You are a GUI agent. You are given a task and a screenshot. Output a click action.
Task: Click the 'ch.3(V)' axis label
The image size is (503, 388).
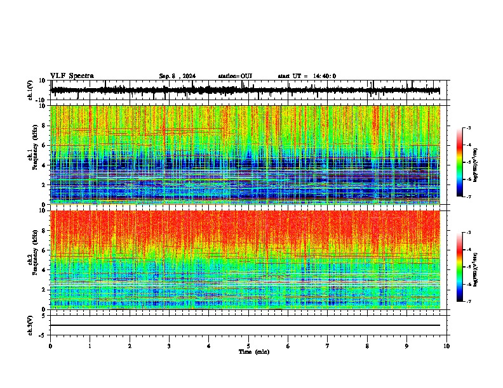(30, 325)
